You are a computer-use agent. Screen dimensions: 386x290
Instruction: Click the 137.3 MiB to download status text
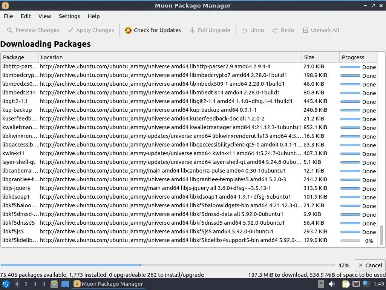point(317,275)
